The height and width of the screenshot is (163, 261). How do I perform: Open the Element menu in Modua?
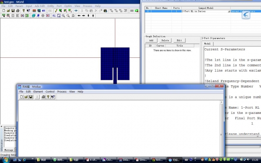click(38, 92)
